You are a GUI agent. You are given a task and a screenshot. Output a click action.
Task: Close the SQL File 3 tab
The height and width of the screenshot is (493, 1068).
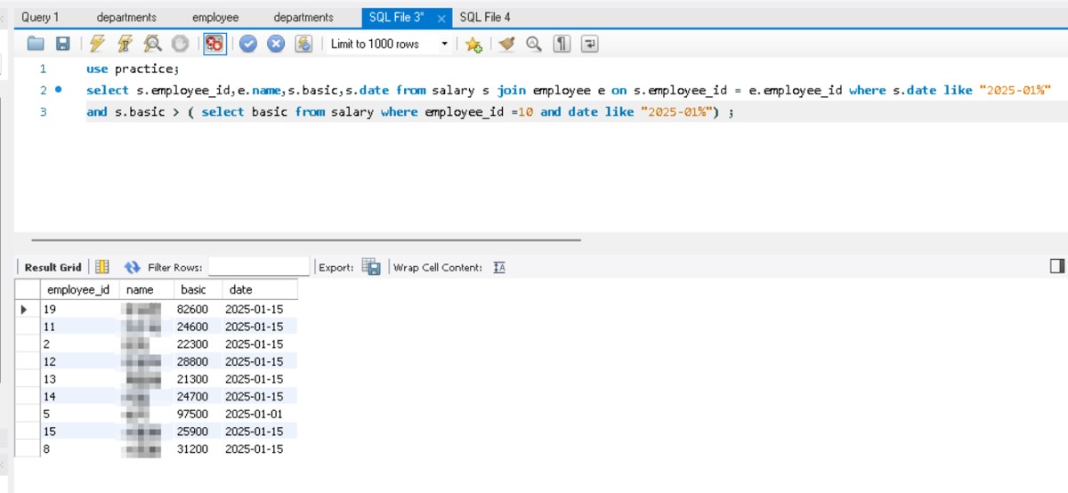coord(441,18)
